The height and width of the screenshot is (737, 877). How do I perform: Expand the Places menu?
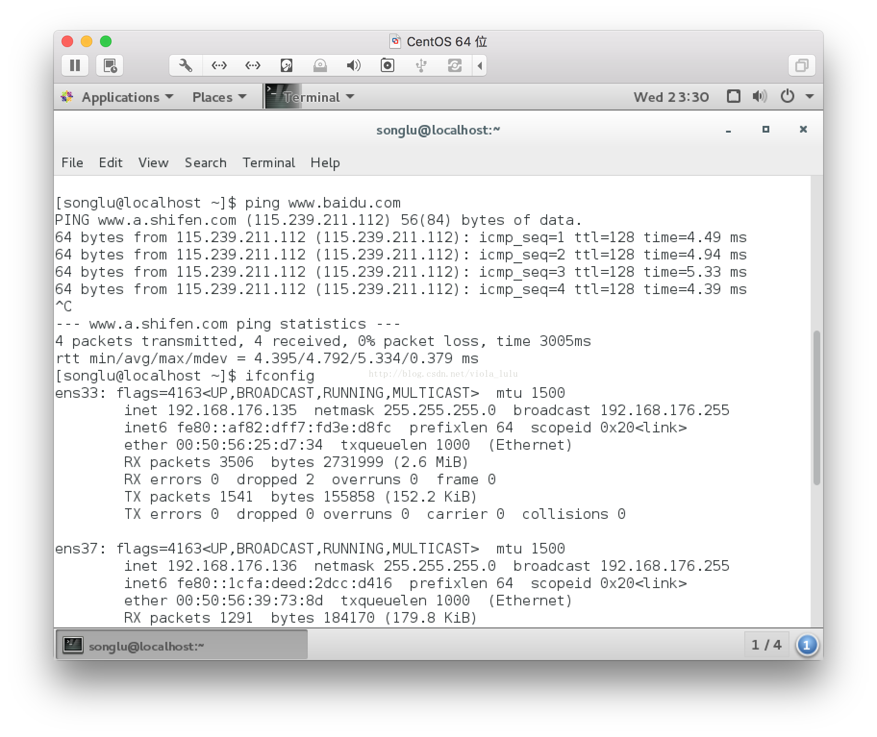[219, 97]
